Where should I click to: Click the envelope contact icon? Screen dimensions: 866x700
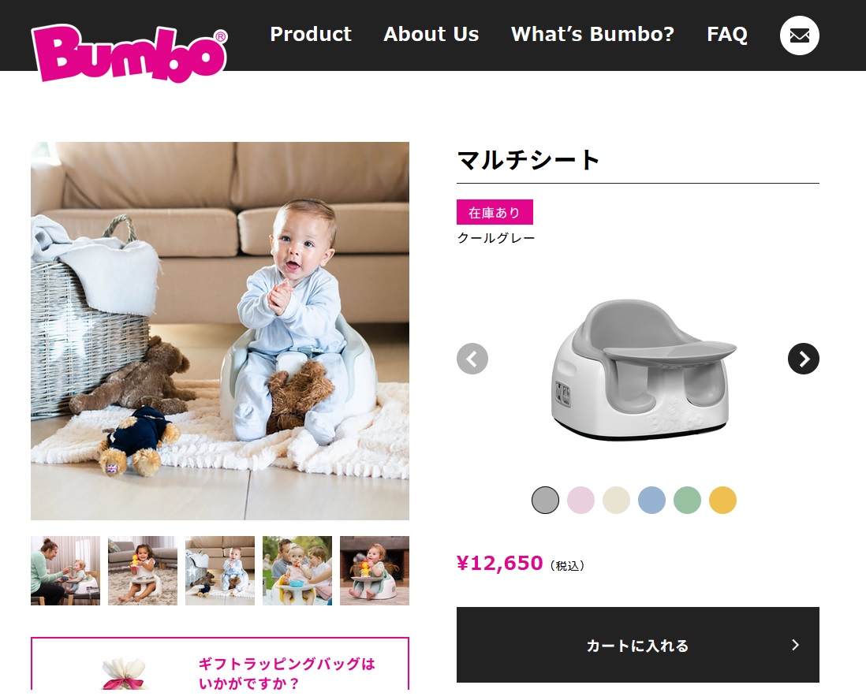click(x=799, y=35)
